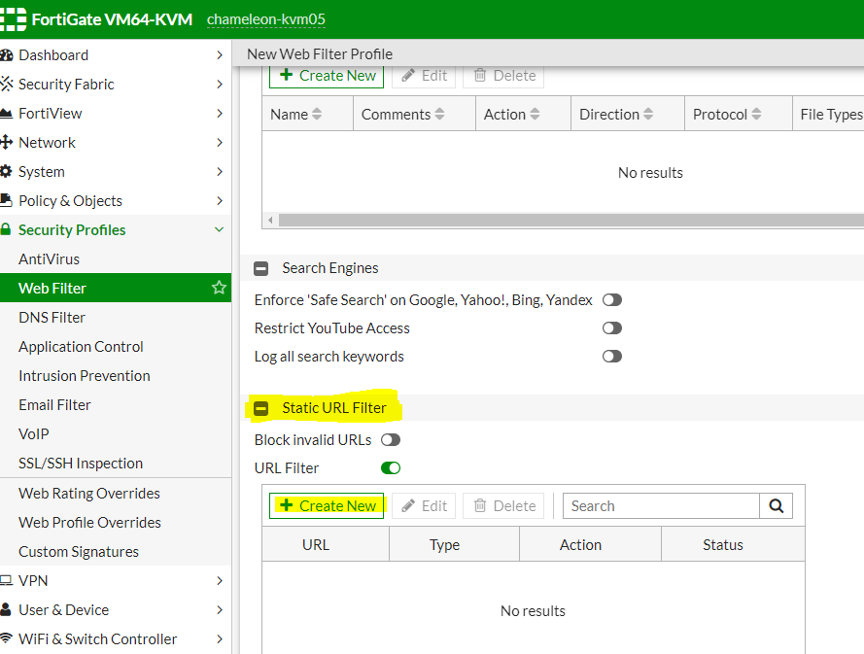Disable the URL Filter toggle
The width and height of the screenshot is (864, 654).
click(390, 468)
